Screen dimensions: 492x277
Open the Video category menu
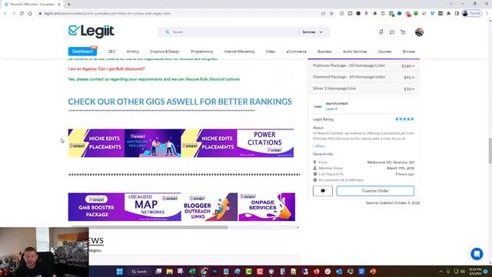[271, 52]
